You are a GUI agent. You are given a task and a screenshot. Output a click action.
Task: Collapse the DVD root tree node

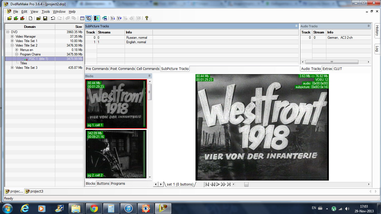coord(8,32)
